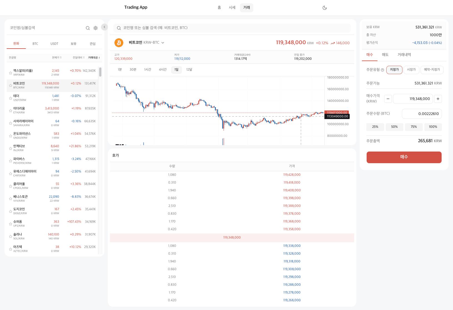Set order amount to 75%
The width and height of the screenshot is (453, 310).
tap(414, 127)
